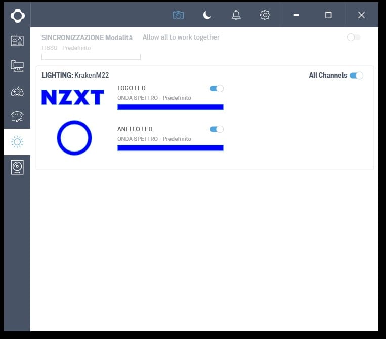Open the dashboard overview sidebar icon
Image resolution: width=386 pixels, height=339 pixels.
click(17, 41)
